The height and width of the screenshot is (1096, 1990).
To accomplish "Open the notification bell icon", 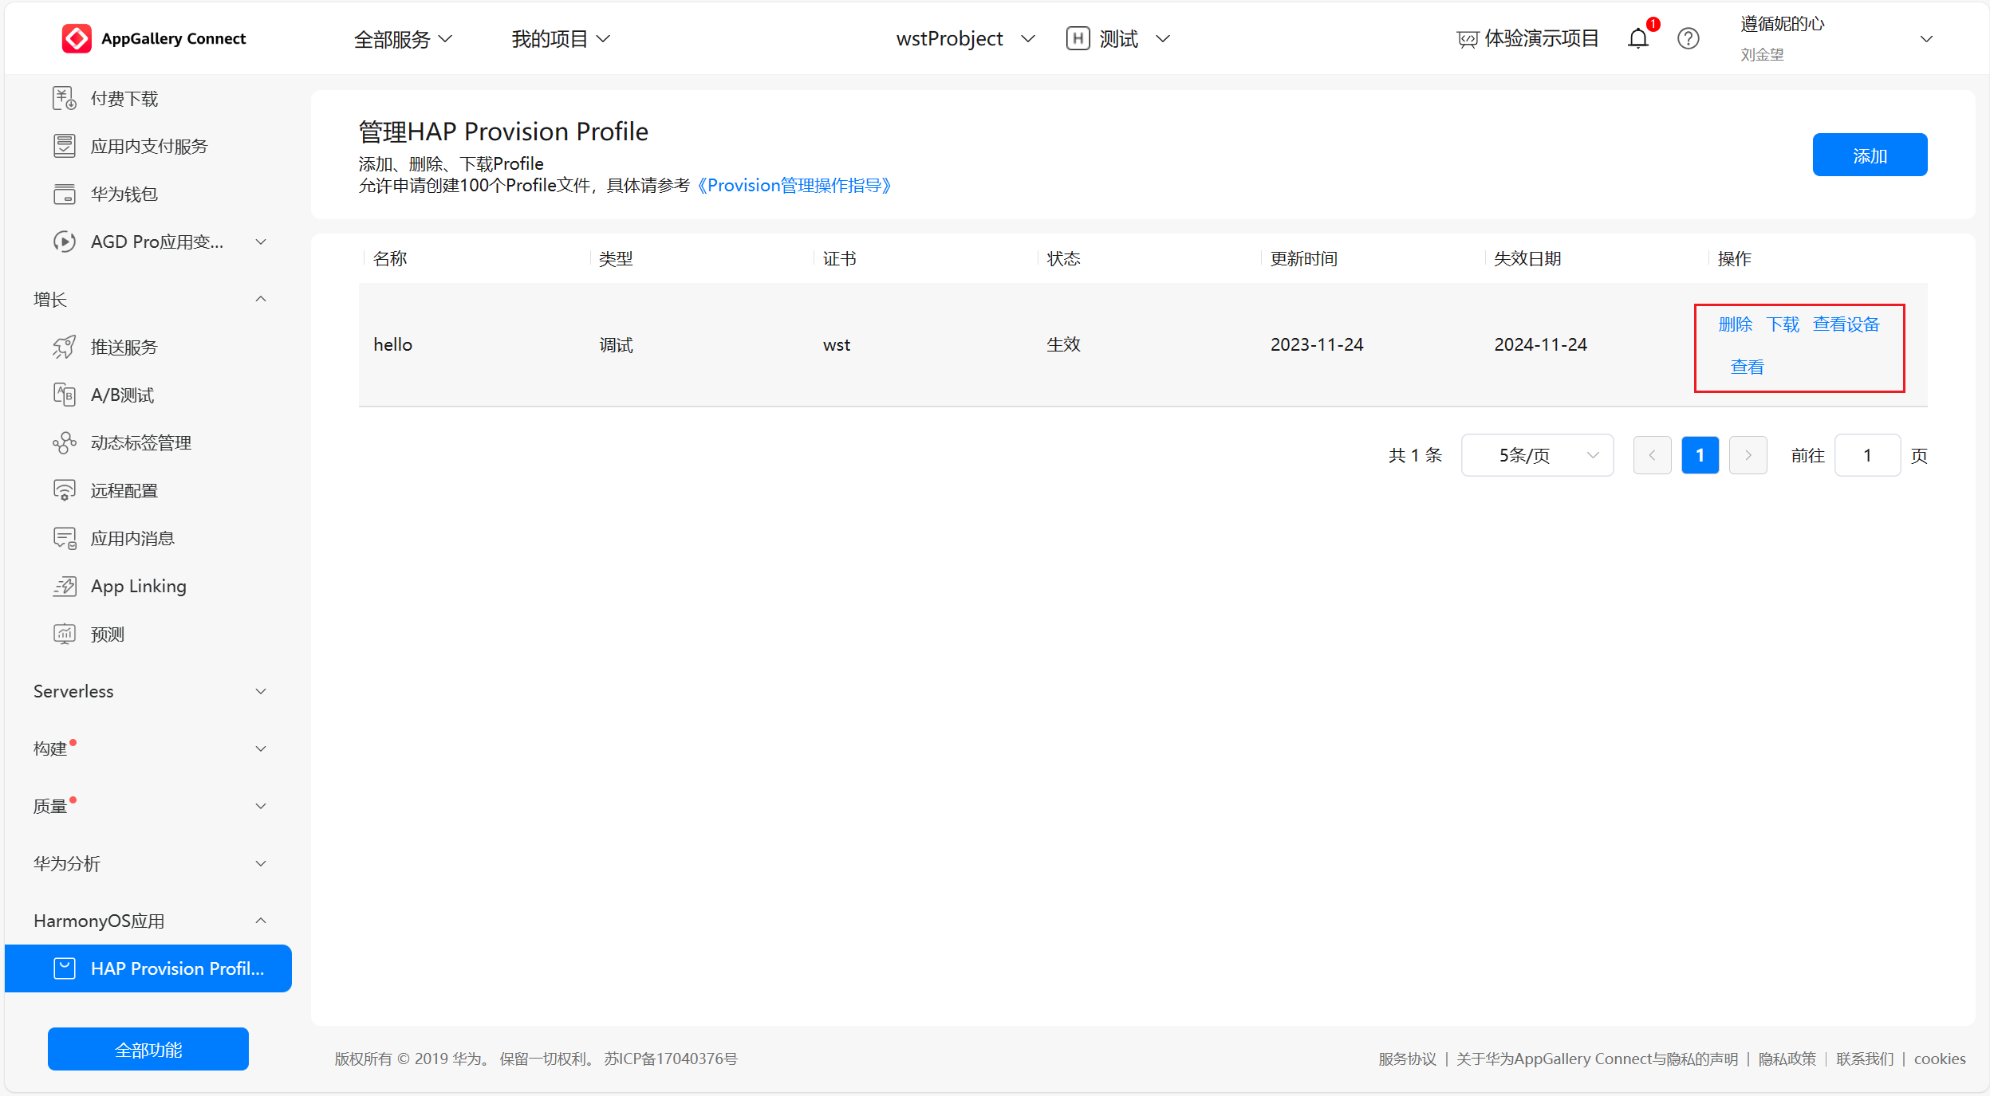I will [x=1637, y=38].
